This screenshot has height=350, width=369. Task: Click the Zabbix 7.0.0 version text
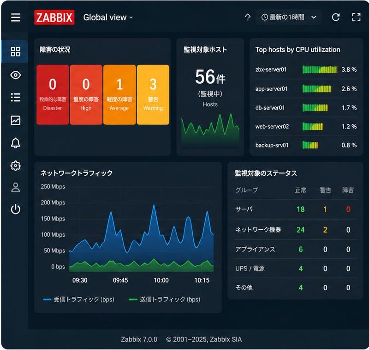point(139,339)
